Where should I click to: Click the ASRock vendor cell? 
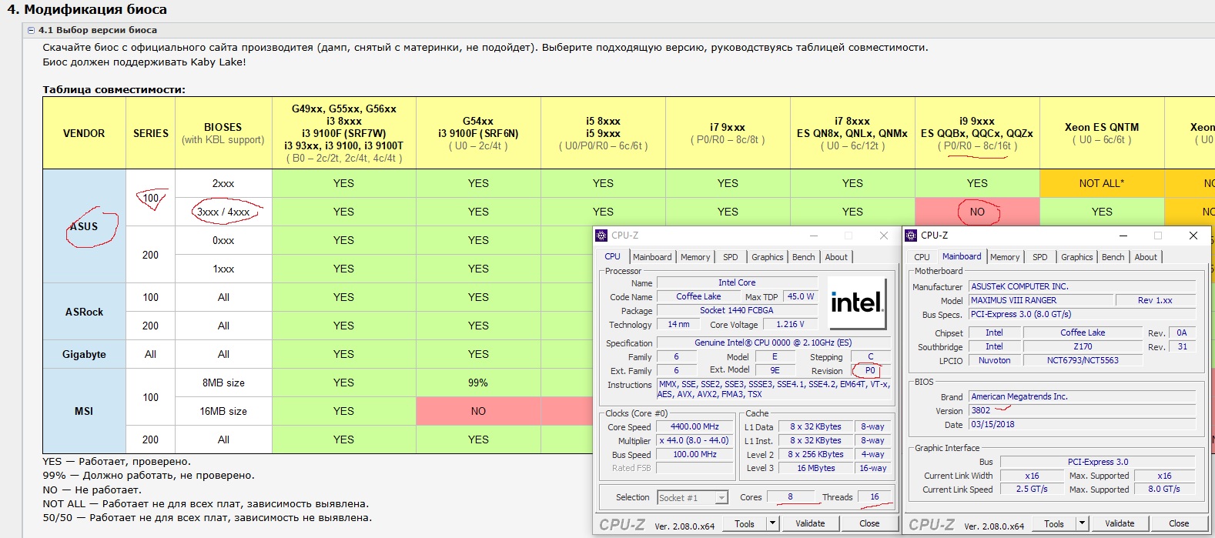84,312
